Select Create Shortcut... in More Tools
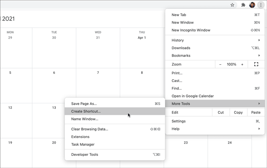The image size is (267, 168). click(115, 111)
